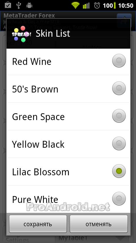The width and height of the screenshot is (136, 243).
Task: Tap the arrow button on ad banner
Action: (x=124, y=20)
